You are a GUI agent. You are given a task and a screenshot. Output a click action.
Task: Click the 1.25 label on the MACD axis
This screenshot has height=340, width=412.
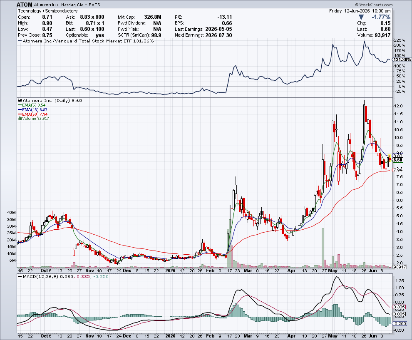click(400, 280)
